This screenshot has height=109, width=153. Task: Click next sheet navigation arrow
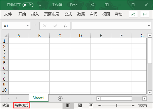(x=17, y=98)
